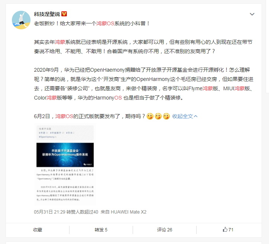Click the 鸿蒙OS topic link in first line

click(x=105, y=23)
